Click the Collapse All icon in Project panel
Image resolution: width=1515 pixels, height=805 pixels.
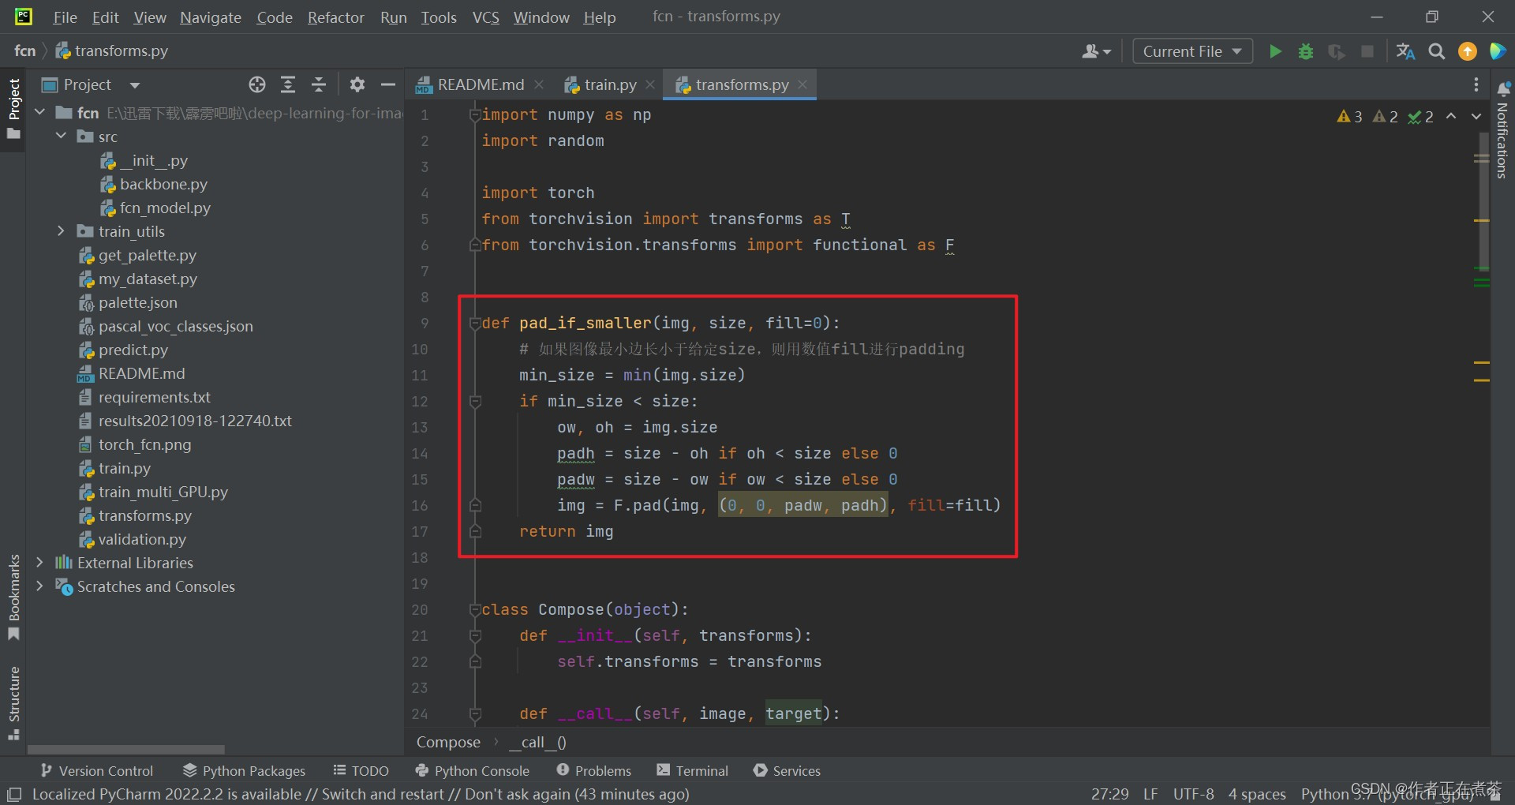tap(319, 84)
